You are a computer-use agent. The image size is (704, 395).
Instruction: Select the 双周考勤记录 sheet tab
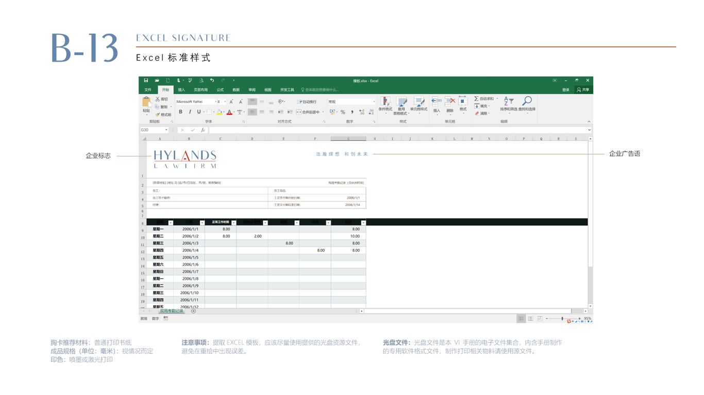pos(172,311)
